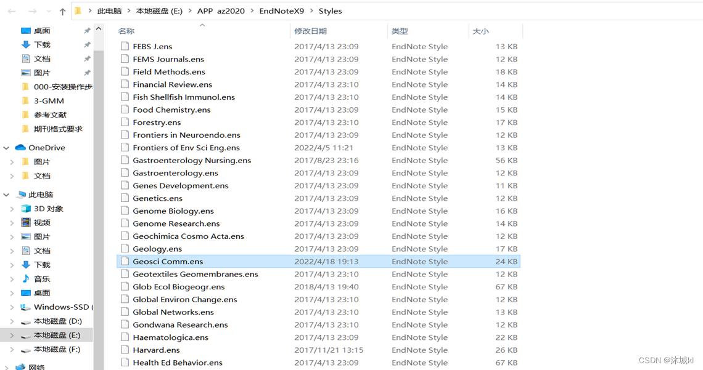This screenshot has width=703, height=370.
Task: Click the Back navigation arrow
Action: tap(12, 11)
